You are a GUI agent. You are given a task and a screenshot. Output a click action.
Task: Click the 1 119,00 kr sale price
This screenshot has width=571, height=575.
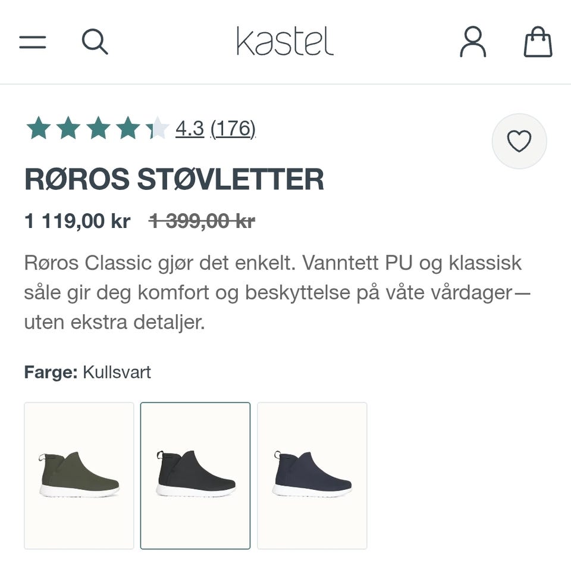tap(77, 221)
